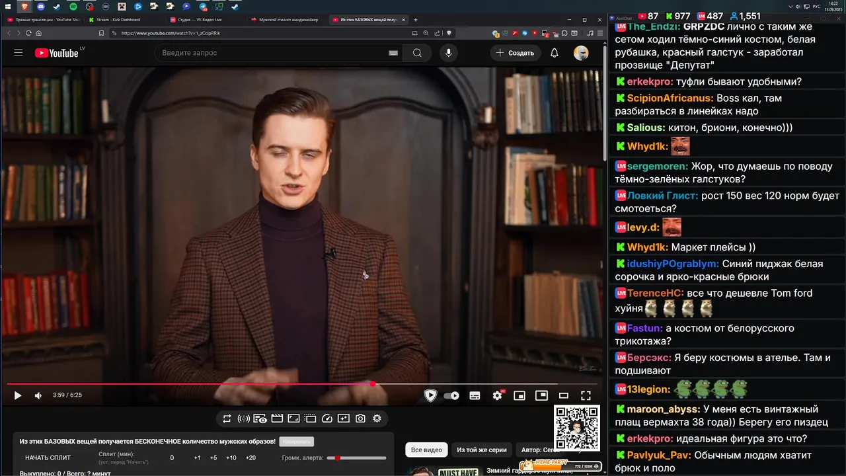Viewport: 846px width, 476px height.
Task: Adjust the alert volume slider
Action: click(x=357, y=457)
